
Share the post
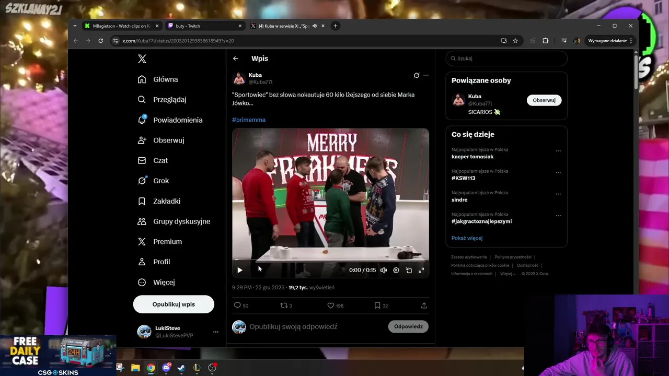tap(424, 305)
